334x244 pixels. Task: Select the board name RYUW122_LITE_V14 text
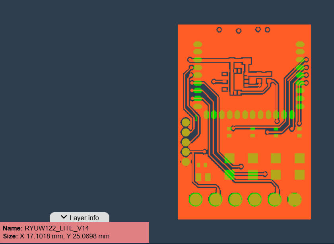tap(56, 228)
